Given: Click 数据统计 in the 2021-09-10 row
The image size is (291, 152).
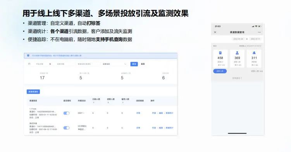Looking at the screenshot, I should tap(169, 128).
